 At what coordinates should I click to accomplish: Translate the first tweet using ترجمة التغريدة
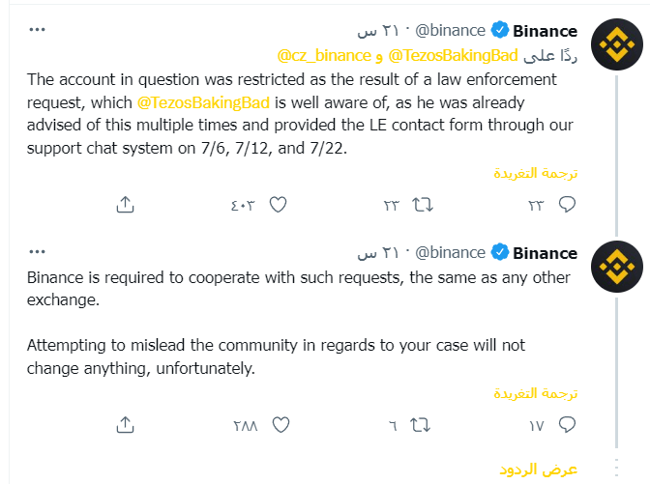pyautogui.click(x=535, y=173)
